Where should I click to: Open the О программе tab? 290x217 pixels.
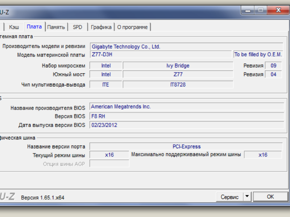[132, 27]
